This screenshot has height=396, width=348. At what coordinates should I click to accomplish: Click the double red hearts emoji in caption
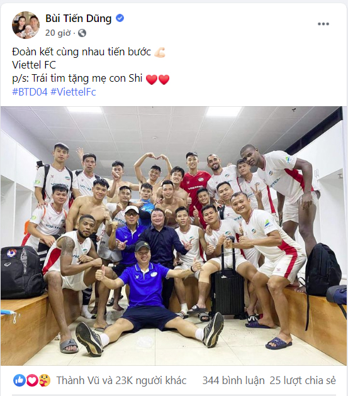coord(158,79)
